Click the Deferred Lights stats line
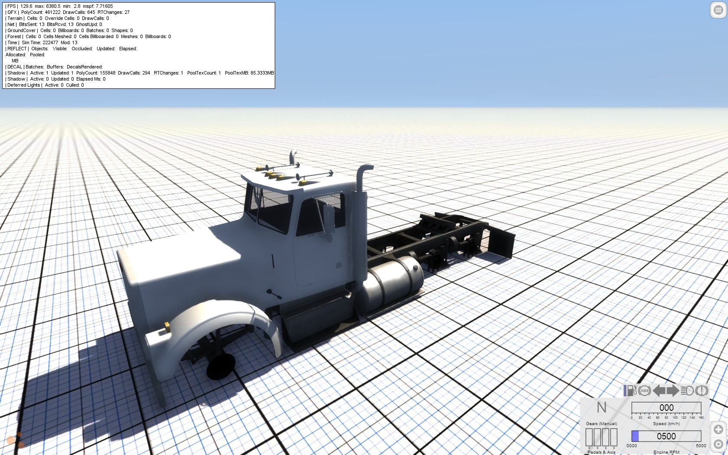Screen dimensions: 728x455 [45, 85]
